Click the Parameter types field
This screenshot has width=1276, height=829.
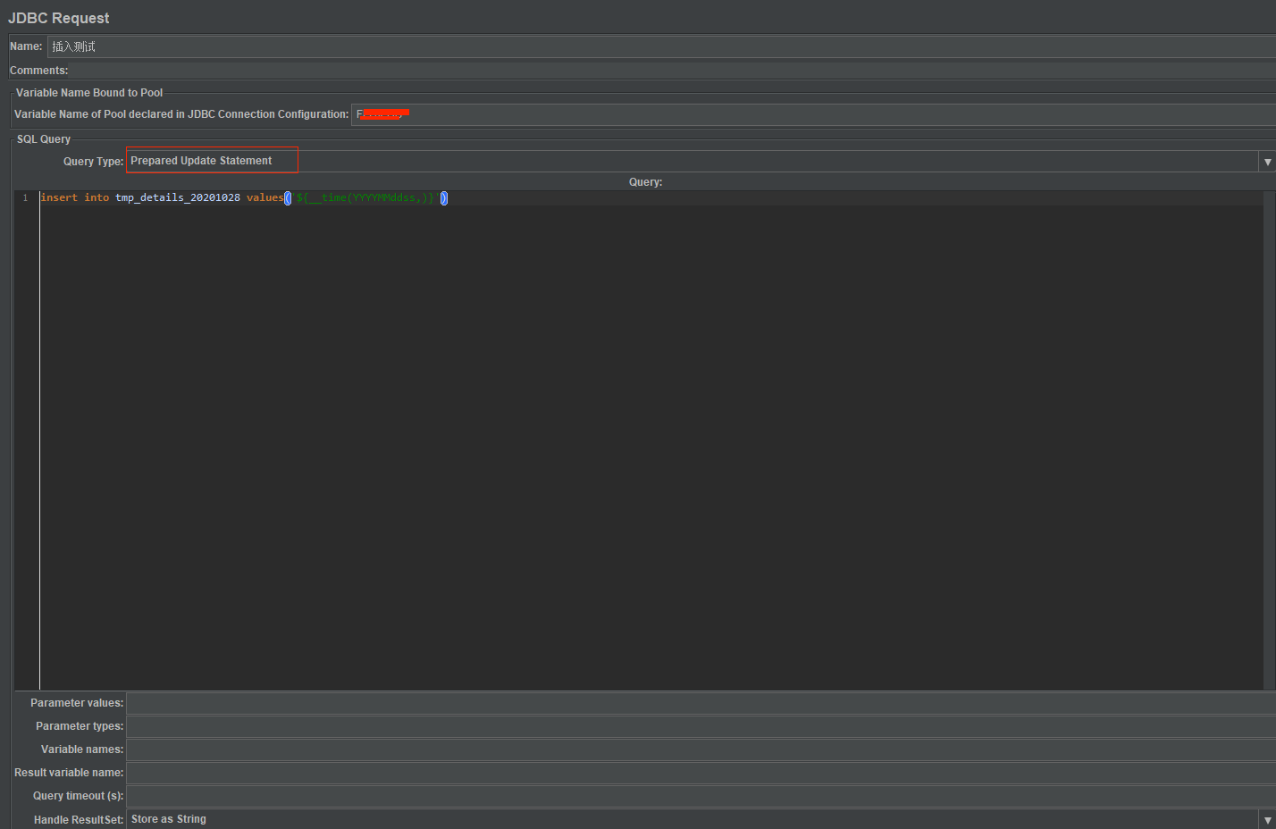coord(701,726)
